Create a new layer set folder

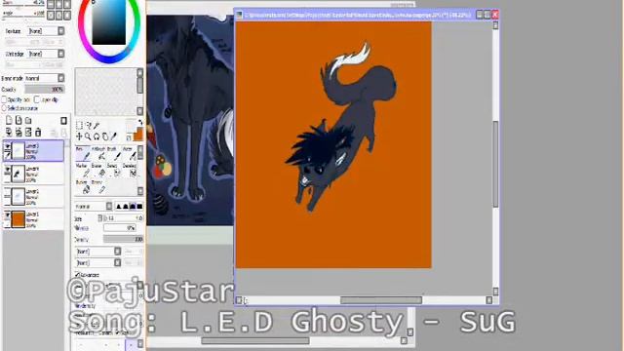(x=28, y=120)
